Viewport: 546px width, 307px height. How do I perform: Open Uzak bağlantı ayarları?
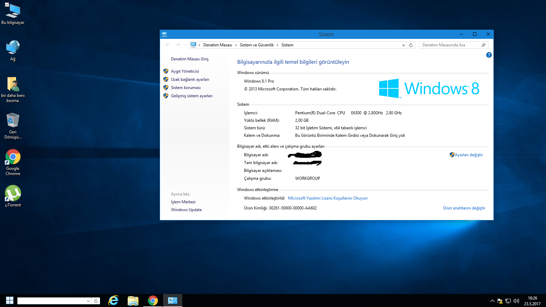[190, 79]
